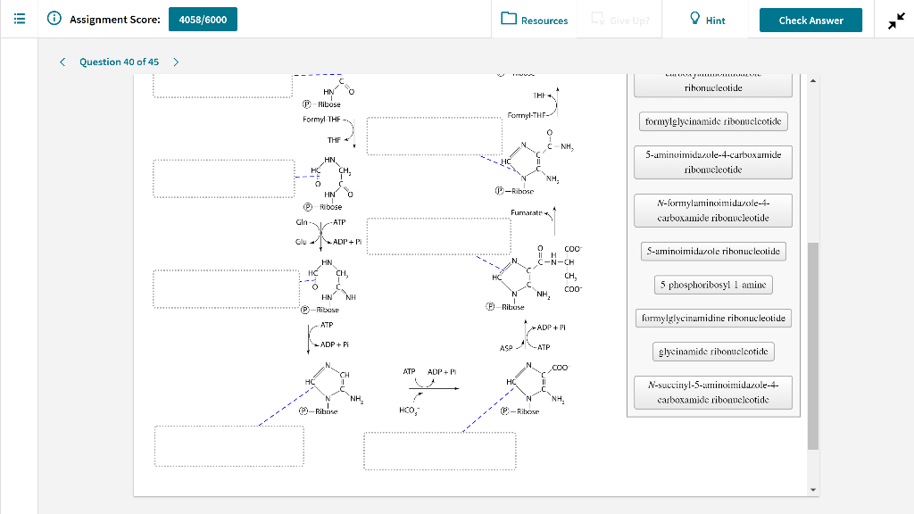The width and height of the screenshot is (914, 514).
Task: Choose the N-succinyl-5-aminoimidazole-4-carboxamide ribonucleotide tile
Action: click(x=712, y=392)
